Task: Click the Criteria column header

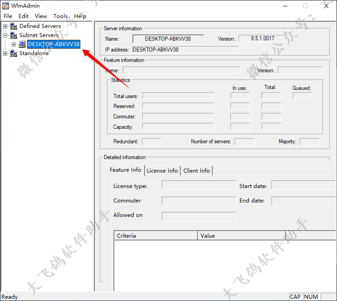Action: [x=155, y=235]
